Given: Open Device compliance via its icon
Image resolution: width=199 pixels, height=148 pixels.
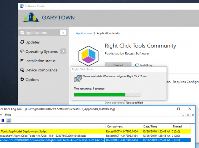Looking at the screenshot, I should coord(22,70).
